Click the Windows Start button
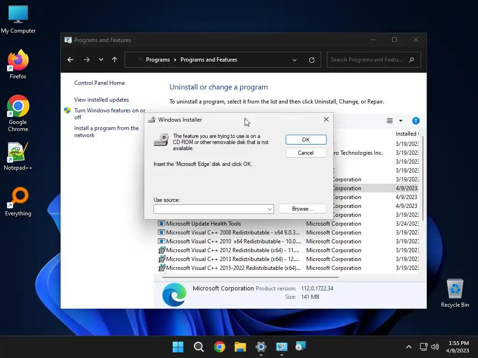Image resolution: width=478 pixels, height=358 pixels. (178, 347)
